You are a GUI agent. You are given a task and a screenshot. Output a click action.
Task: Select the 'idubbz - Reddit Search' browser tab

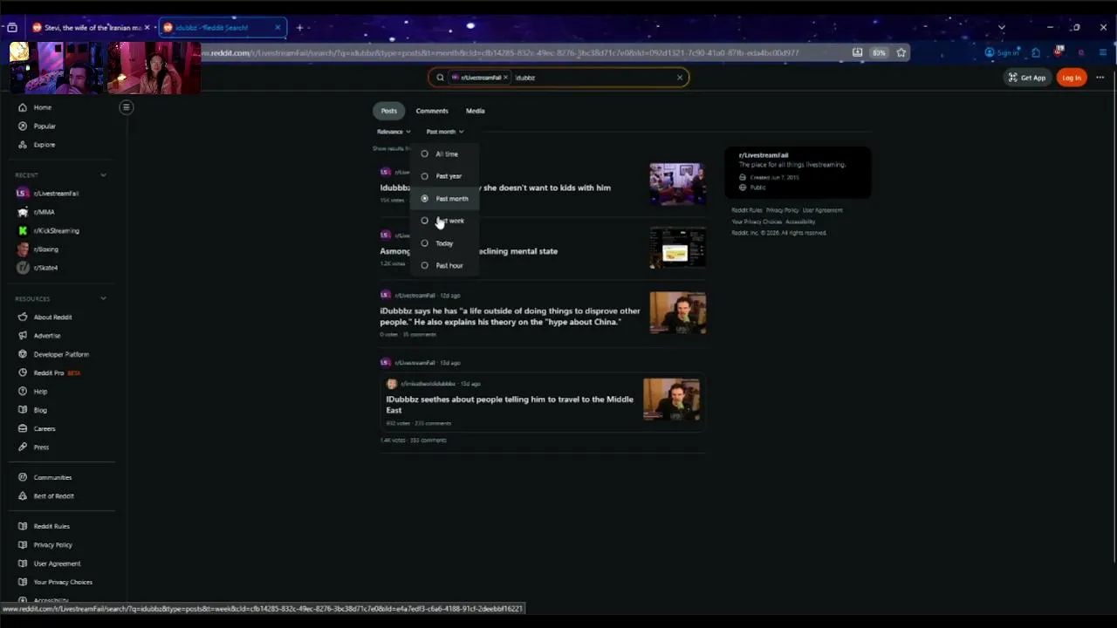[x=223, y=27]
